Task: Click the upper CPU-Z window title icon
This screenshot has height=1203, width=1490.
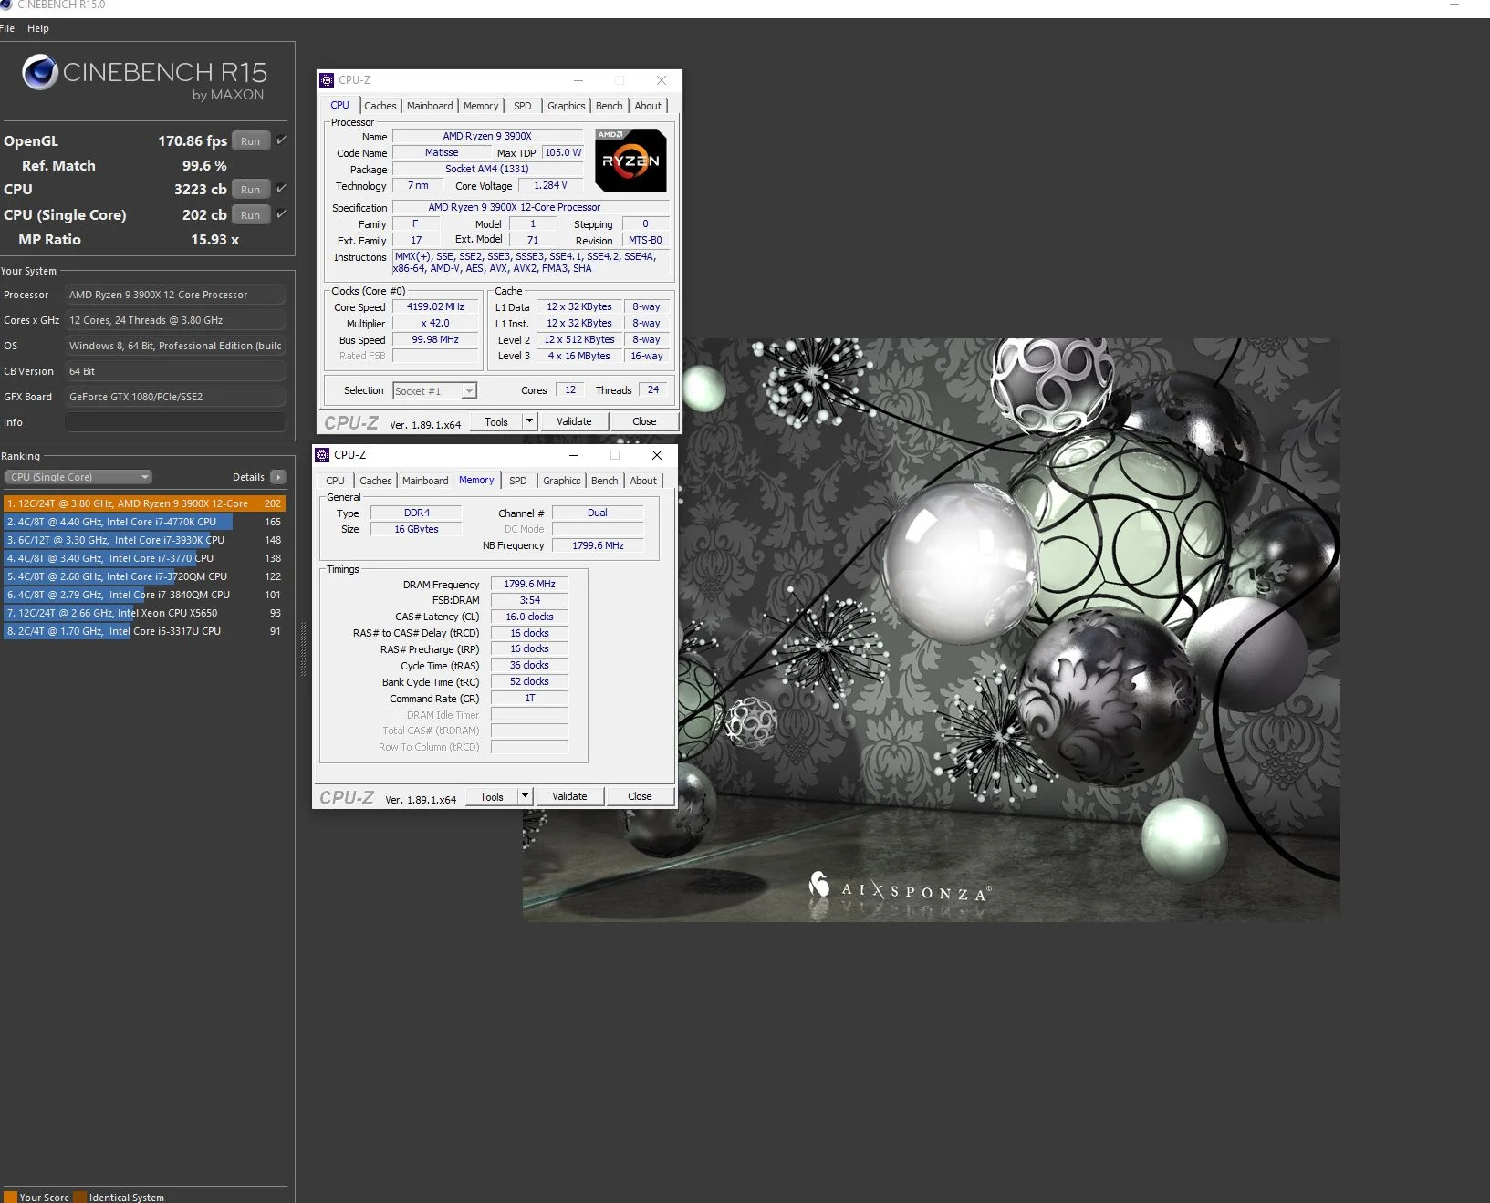Action: 327,80
